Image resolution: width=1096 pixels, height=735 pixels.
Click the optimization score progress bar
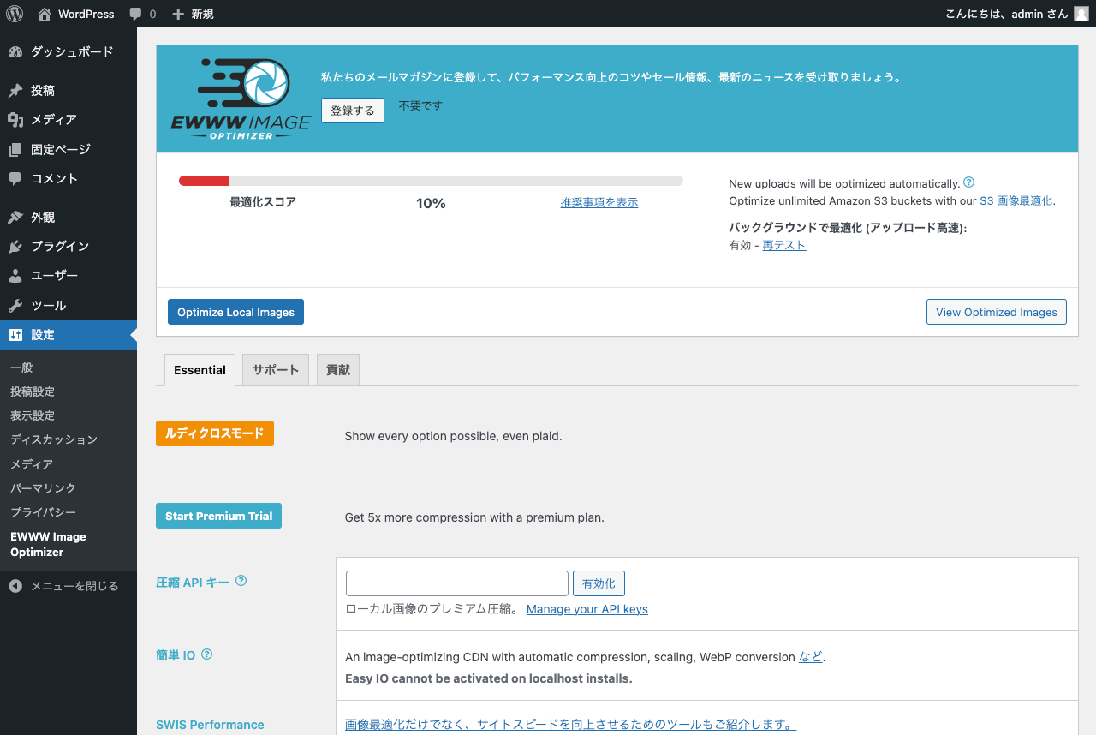coord(431,181)
